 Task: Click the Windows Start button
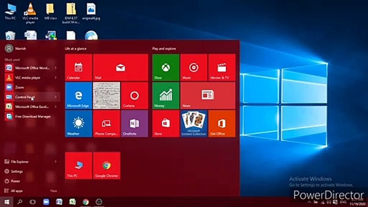6,202
